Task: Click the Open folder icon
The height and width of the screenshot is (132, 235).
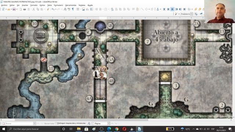Action: point(9,9)
